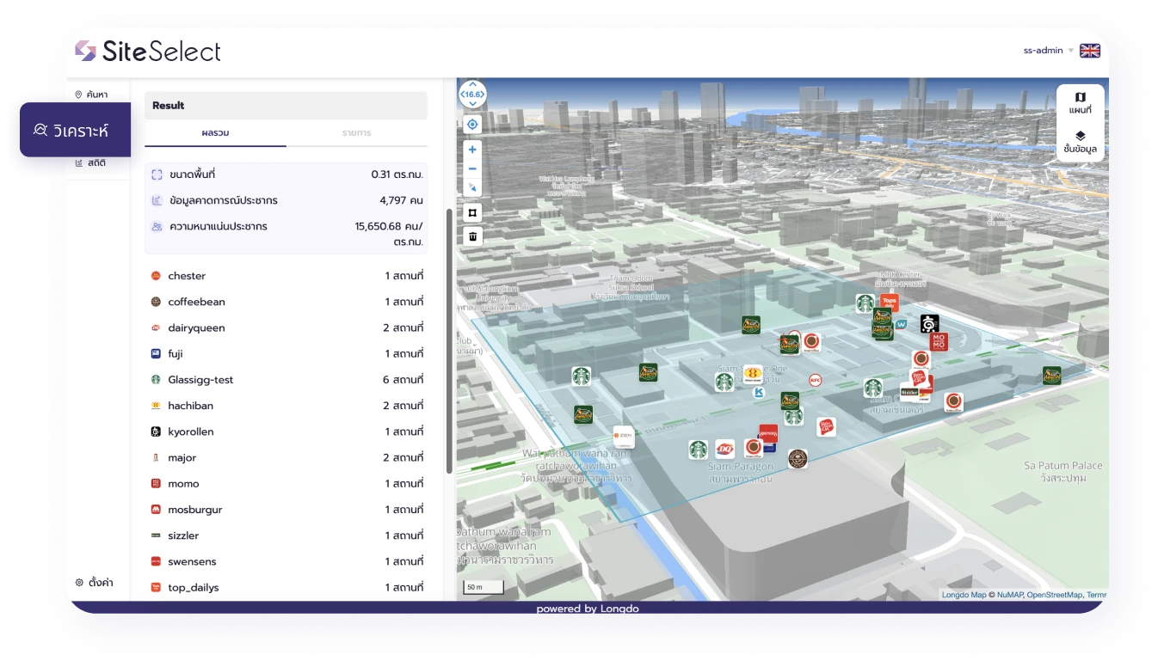
Task: Click the ขนาดพื้นที่ area size row
Action: coord(286,174)
